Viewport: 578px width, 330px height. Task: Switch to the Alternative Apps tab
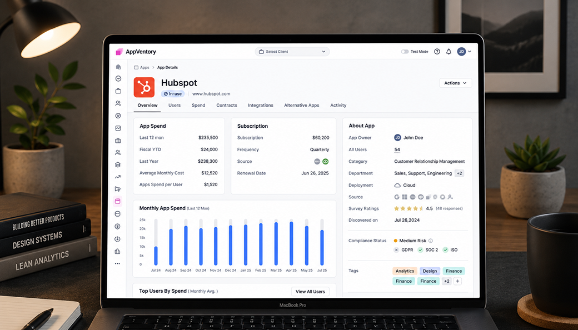[302, 106]
